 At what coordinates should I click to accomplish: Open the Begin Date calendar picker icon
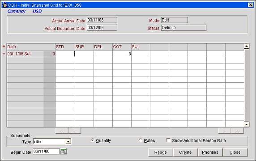click(64, 152)
